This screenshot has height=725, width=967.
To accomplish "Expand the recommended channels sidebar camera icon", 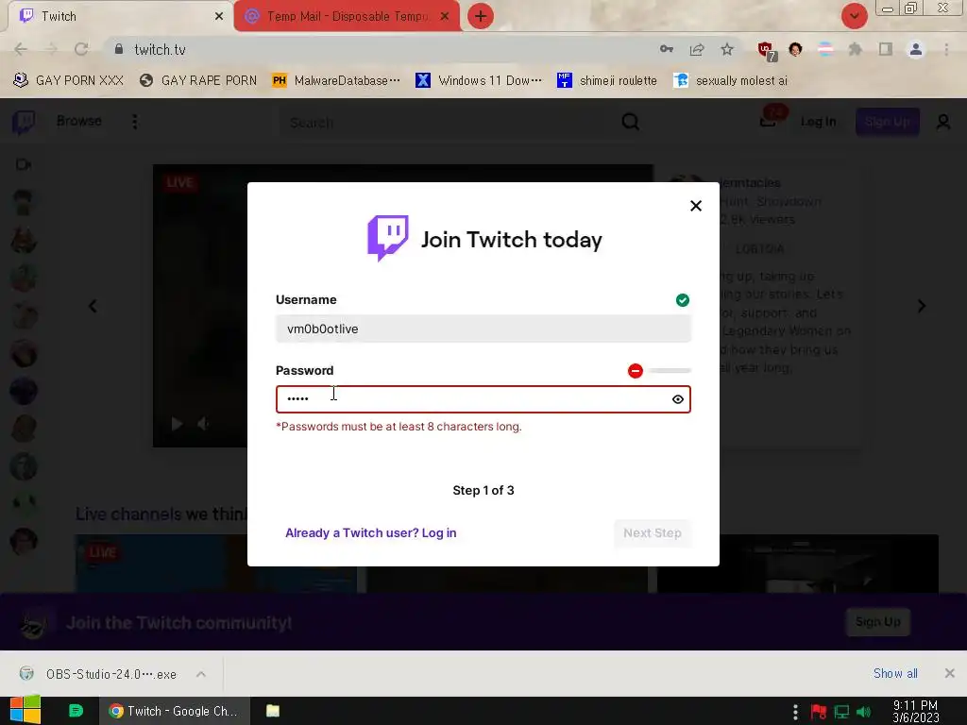I will tap(24, 164).
